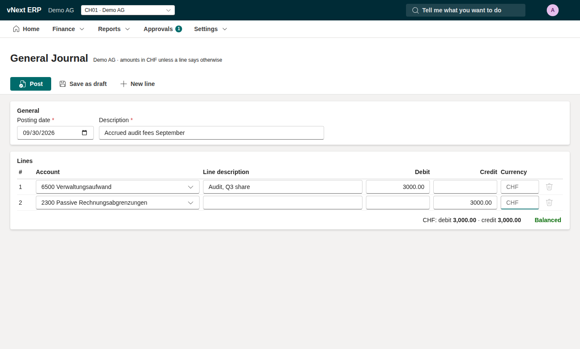Click the vNext ERP brand link
Image resolution: width=580 pixels, height=349 pixels.
[x=24, y=10]
